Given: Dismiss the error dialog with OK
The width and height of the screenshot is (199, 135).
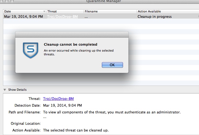Looking at the screenshot, I should (112, 65).
